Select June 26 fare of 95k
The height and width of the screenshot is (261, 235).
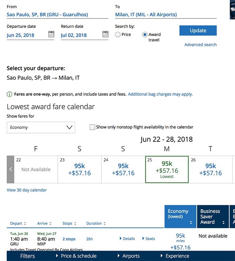click(210, 169)
